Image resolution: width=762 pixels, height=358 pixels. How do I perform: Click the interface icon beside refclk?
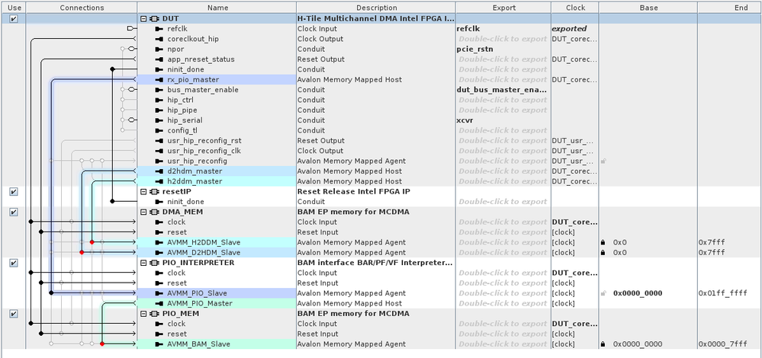[x=159, y=29]
